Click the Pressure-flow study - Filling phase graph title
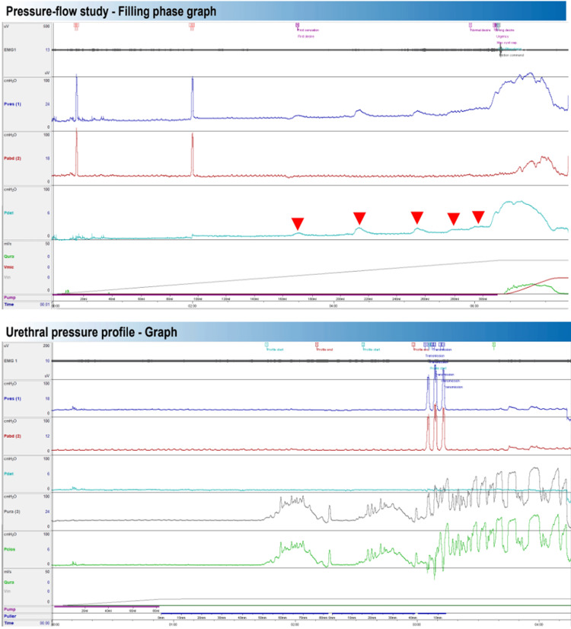 [111, 11]
